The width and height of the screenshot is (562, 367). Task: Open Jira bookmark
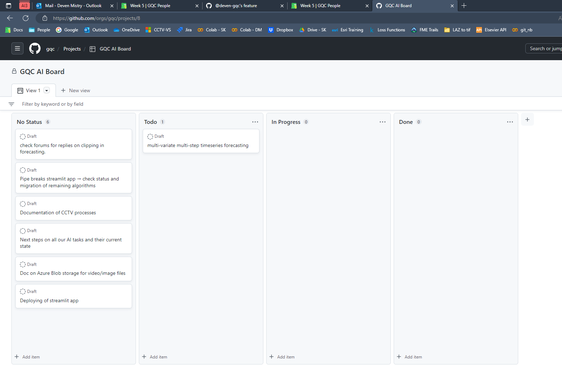[x=184, y=30]
